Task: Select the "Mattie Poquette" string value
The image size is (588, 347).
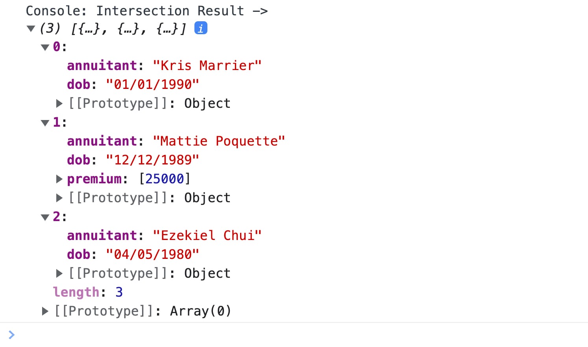Action: (219, 141)
